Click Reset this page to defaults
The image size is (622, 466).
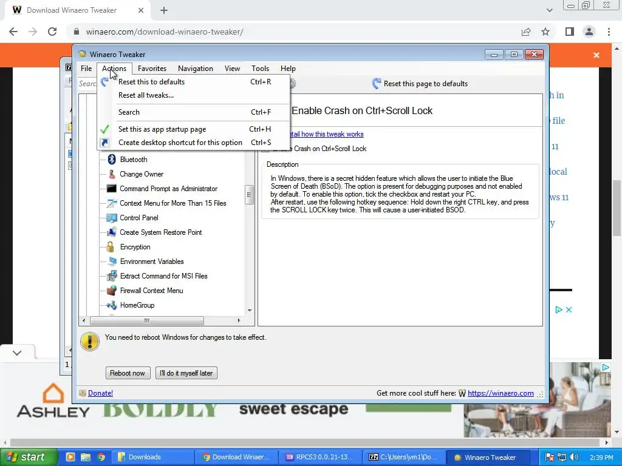[x=420, y=84]
